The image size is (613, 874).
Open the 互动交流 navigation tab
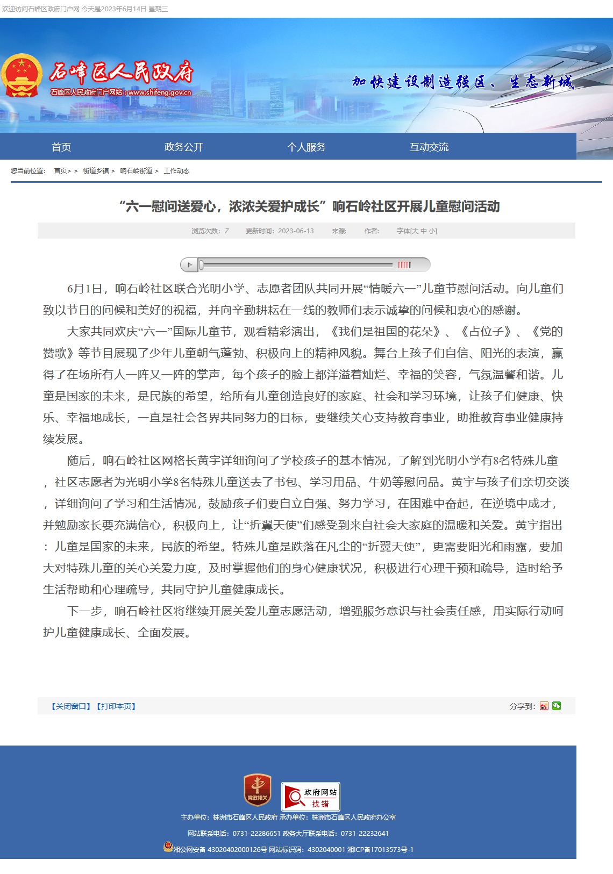(x=429, y=147)
